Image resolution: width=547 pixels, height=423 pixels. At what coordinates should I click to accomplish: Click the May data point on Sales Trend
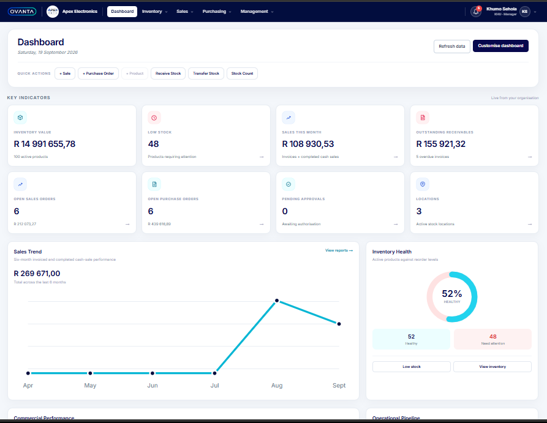(90, 373)
